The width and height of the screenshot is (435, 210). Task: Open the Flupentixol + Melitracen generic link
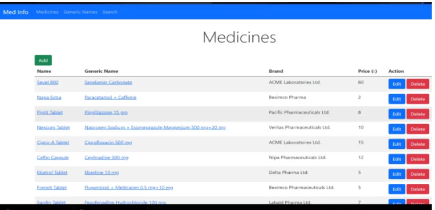point(129,188)
